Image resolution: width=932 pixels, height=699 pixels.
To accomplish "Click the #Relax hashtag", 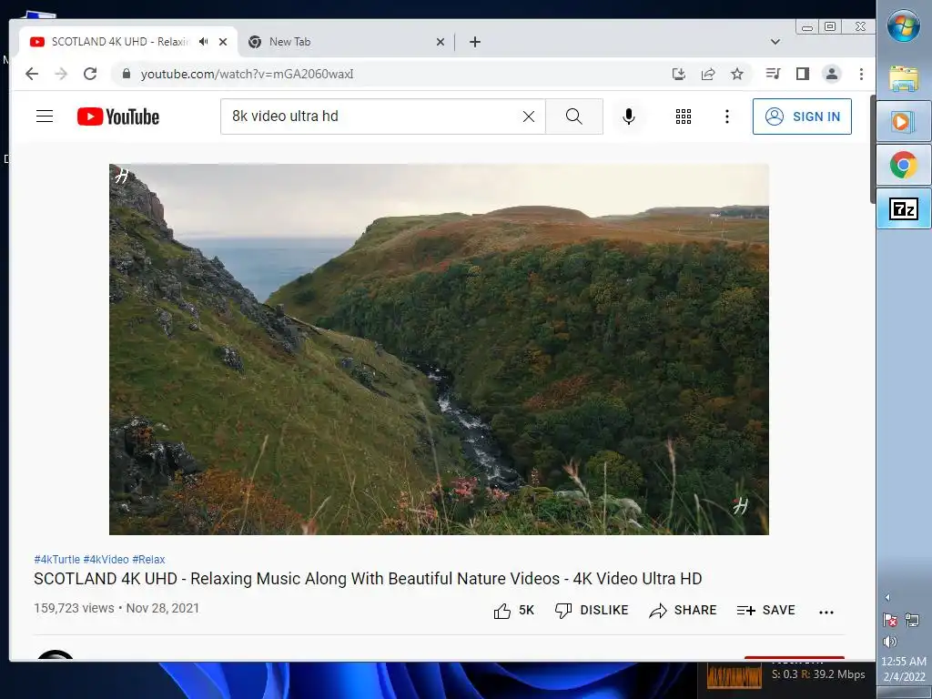I will (x=148, y=560).
